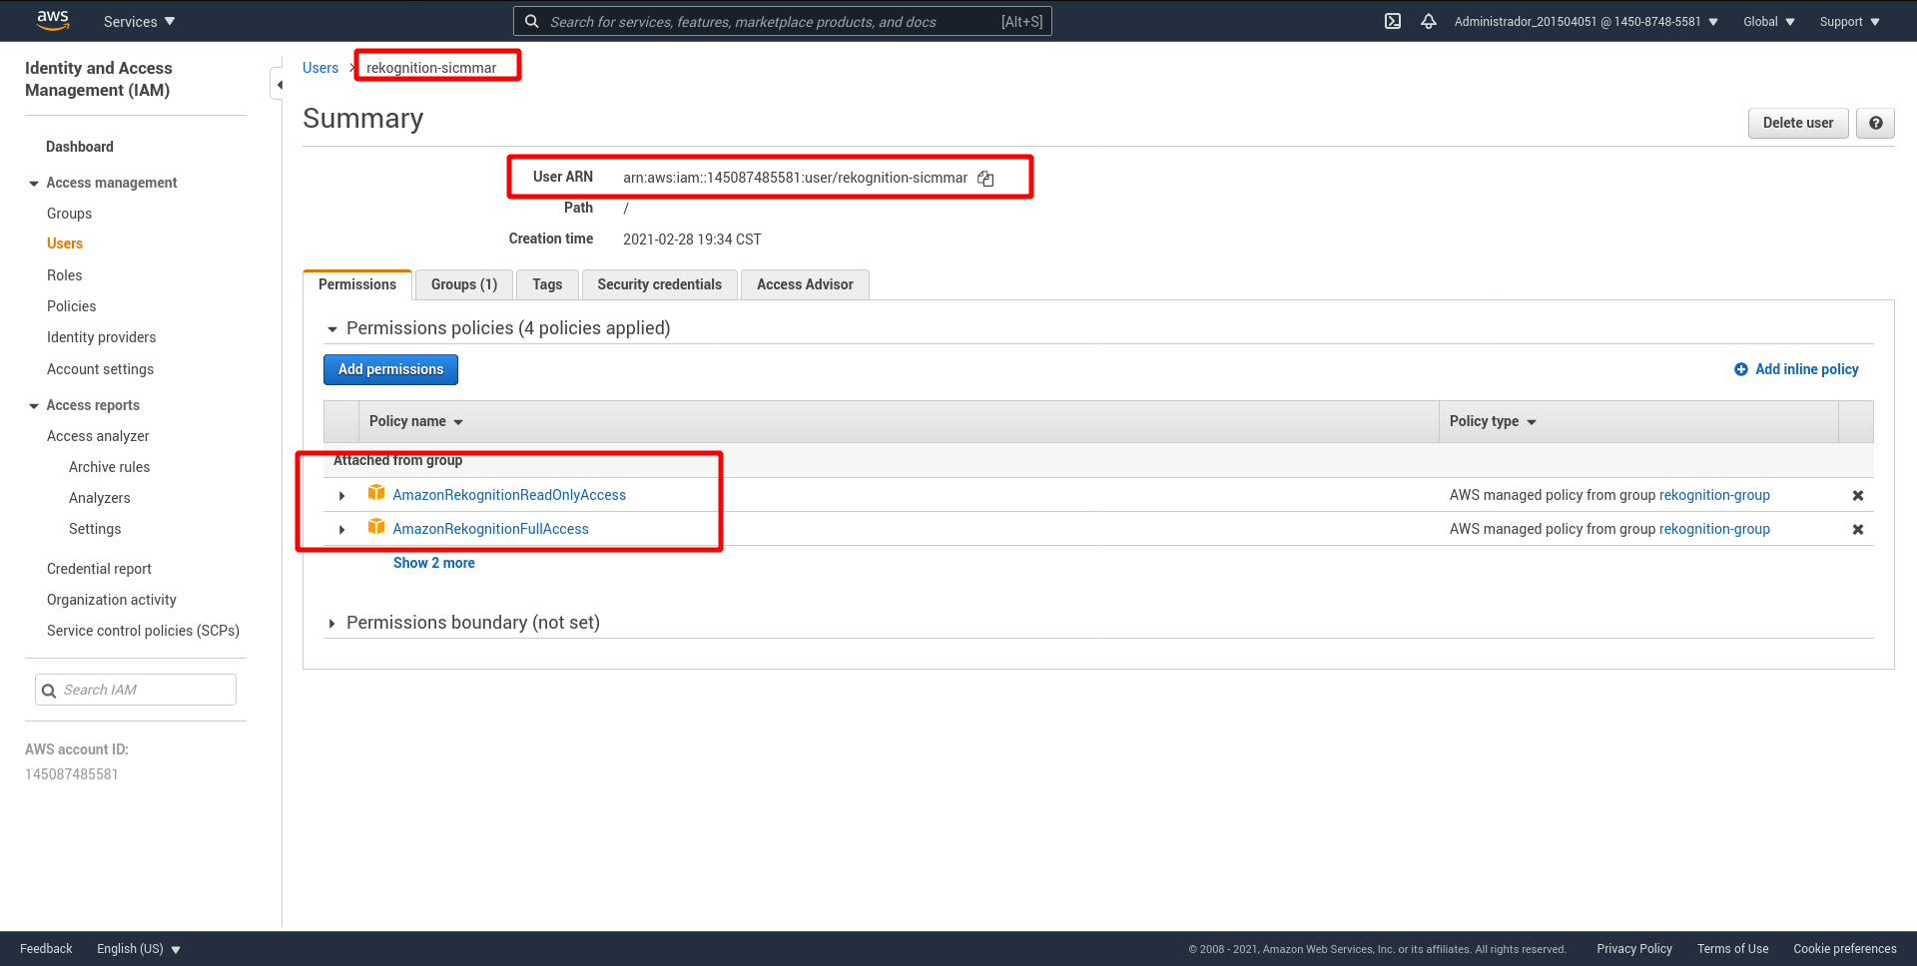
Task: Click the orange AmazonRekognitionReadOnlyAccess policy box icon
Action: coord(376,493)
